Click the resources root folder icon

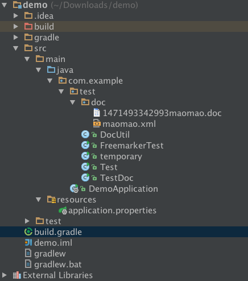click(51, 200)
